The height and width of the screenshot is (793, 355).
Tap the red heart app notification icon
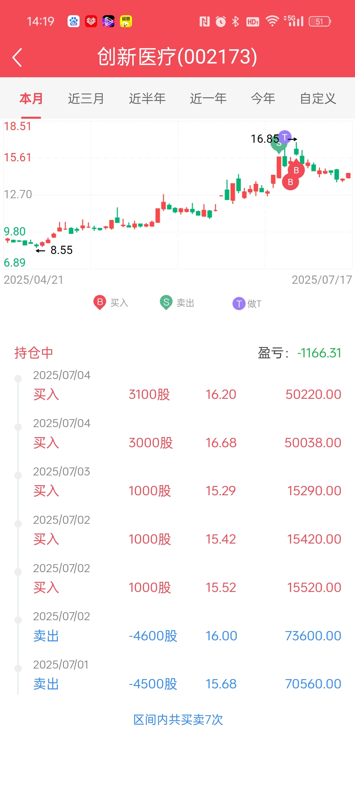click(x=91, y=21)
